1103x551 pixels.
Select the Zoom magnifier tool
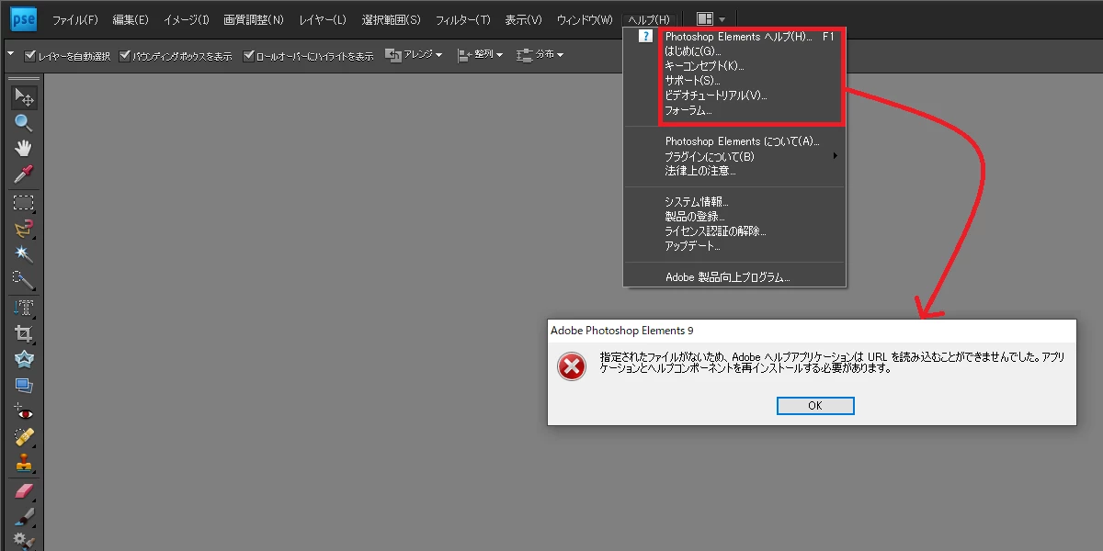[24, 122]
